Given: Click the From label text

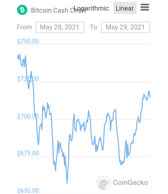Looking at the screenshot, I should tap(24, 27).
